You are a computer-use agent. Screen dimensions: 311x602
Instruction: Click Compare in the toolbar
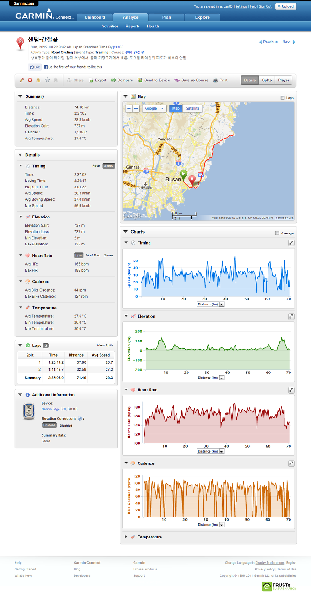point(122,80)
